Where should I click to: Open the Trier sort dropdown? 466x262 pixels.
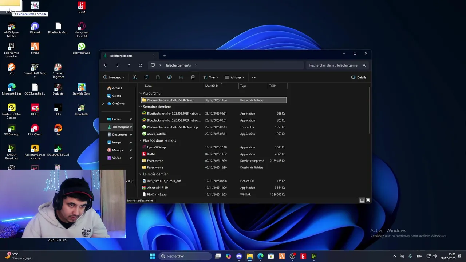(x=211, y=77)
